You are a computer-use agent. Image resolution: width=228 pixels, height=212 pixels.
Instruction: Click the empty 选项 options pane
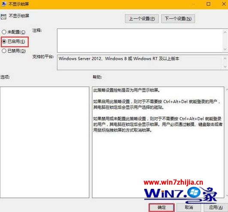(45, 142)
